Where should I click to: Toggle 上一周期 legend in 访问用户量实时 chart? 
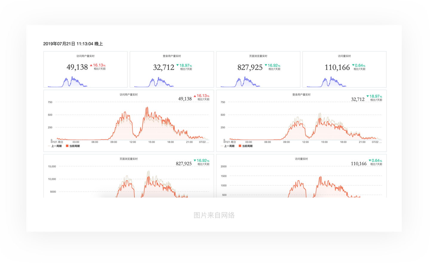point(55,146)
